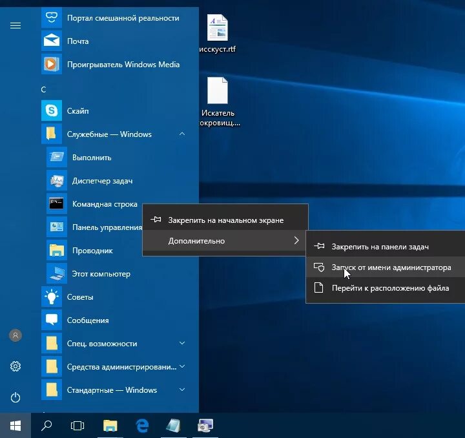Click the pin icon beside Закрепить на панели задач
The height and width of the screenshot is (438, 465).
(319, 246)
